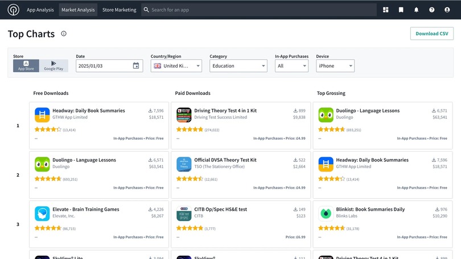Open saved bookmarks icon
The height and width of the screenshot is (259, 461).
click(x=401, y=10)
